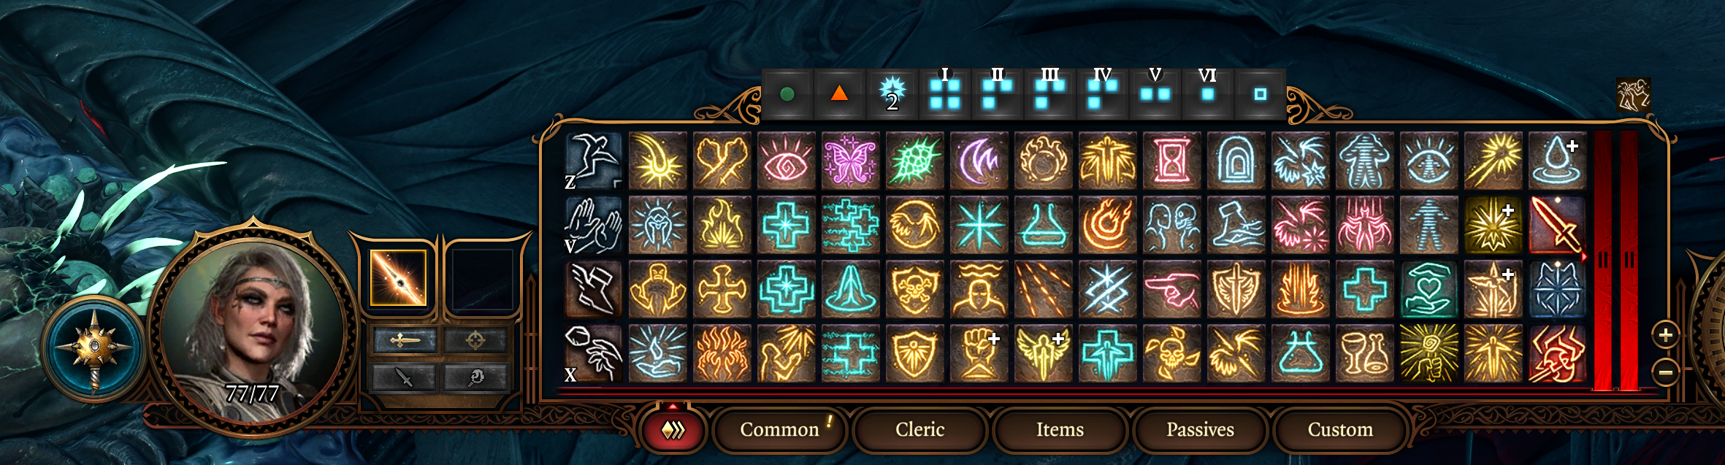Remove a hotbar row with minus button
Viewport: 1725px width, 465px height.
pos(1666,372)
